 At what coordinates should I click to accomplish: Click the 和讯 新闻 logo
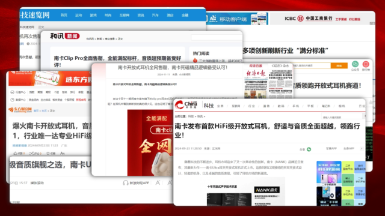[65, 36]
